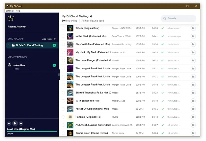Viewport: 206px width, 141px height.
Task: Select the Tennis Court row circle
Action: point(63,133)
